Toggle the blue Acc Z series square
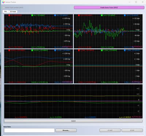Screen dimensions: 146x136 pos(55,15)
